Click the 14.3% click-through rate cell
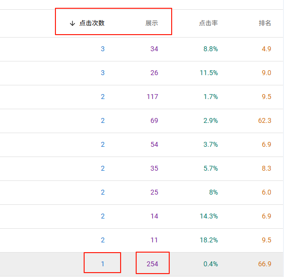The image size is (284, 277). 209,216
